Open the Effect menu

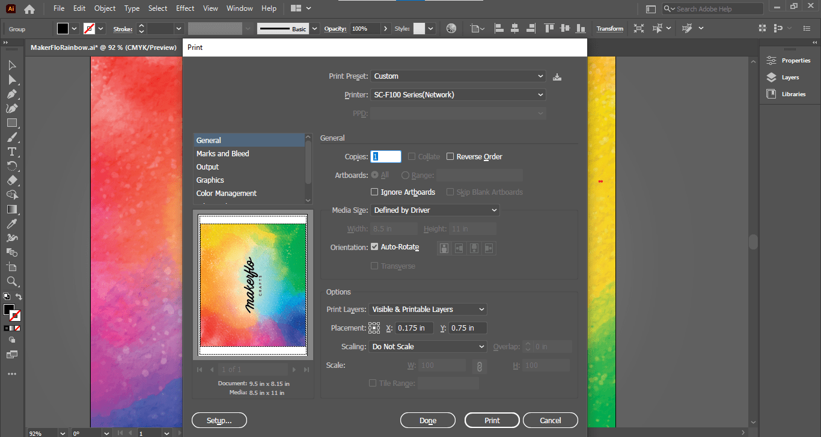185,8
